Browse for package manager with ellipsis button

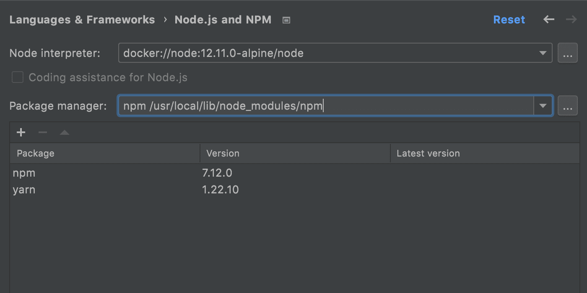click(567, 106)
